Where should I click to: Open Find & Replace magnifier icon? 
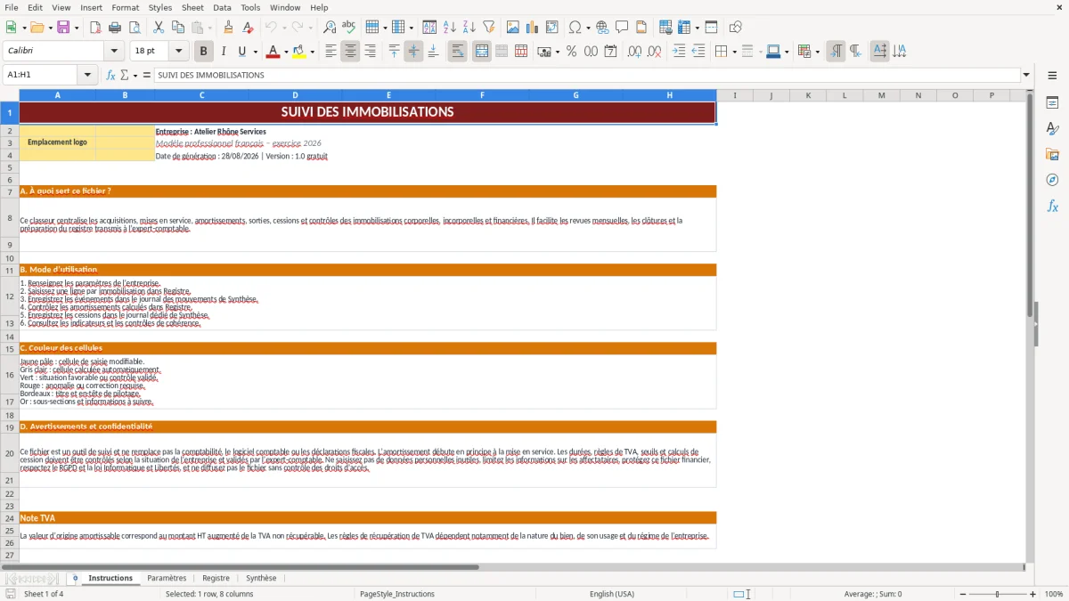(330, 28)
